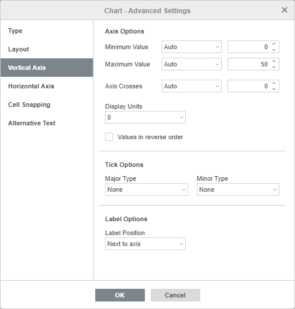
Task: Increase the Maximum Value with up arrow
Action: (x=274, y=61)
